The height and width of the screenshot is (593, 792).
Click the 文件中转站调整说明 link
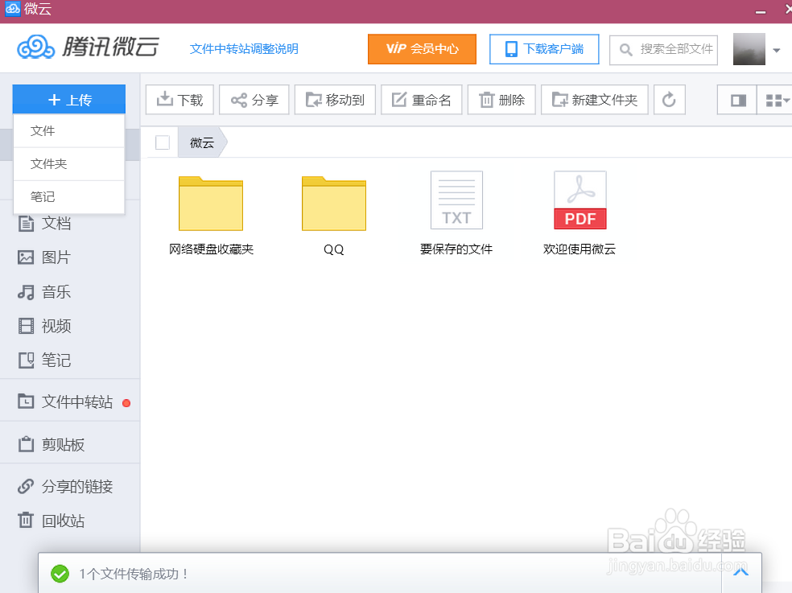(x=244, y=48)
